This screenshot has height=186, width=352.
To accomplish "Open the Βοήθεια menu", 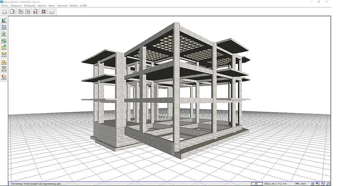I will coord(74,6).
